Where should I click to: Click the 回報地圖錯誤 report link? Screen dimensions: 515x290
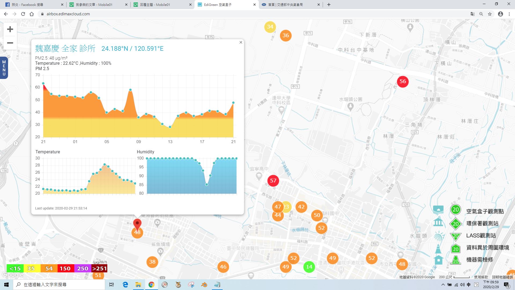point(502,277)
